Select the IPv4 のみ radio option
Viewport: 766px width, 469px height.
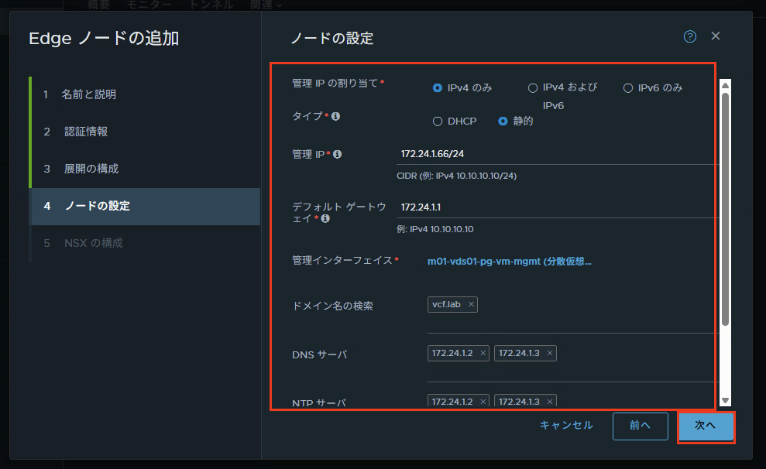coord(438,88)
